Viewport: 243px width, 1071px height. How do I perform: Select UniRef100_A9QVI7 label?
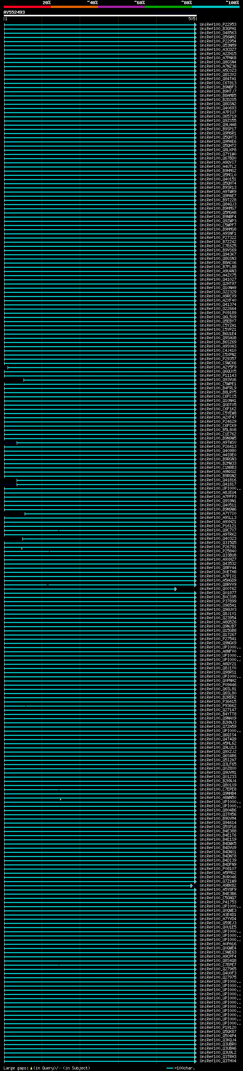[x=218, y=163]
